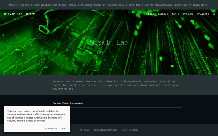The width and height of the screenshot is (218, 136).
Task: Click the M. Miskin footer text
Action: [85, 130]
